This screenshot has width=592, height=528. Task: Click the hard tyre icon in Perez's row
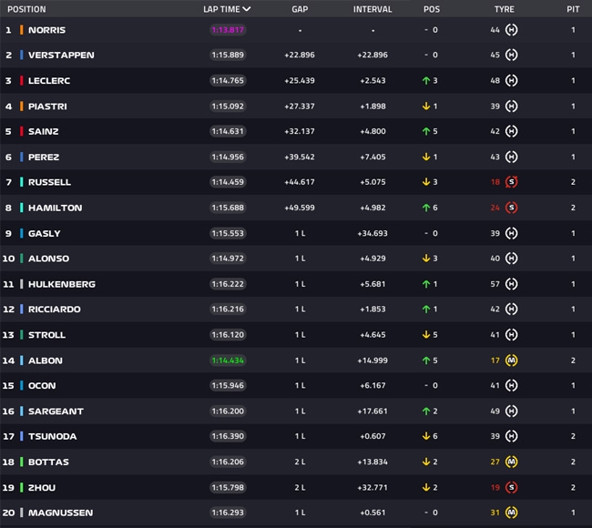coord(511,157)
